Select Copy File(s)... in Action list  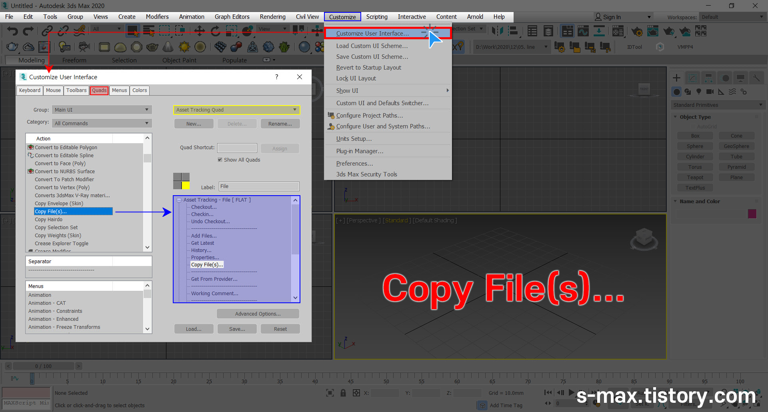coord(73,211)
